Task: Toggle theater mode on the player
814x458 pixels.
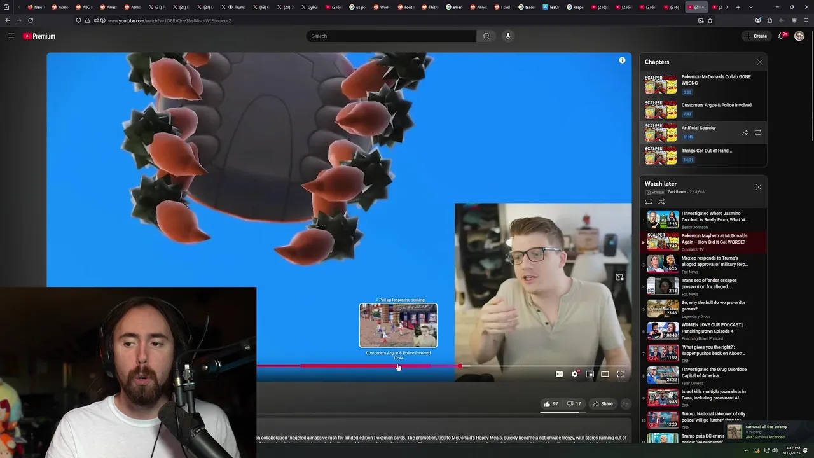Action: point(605,374)
